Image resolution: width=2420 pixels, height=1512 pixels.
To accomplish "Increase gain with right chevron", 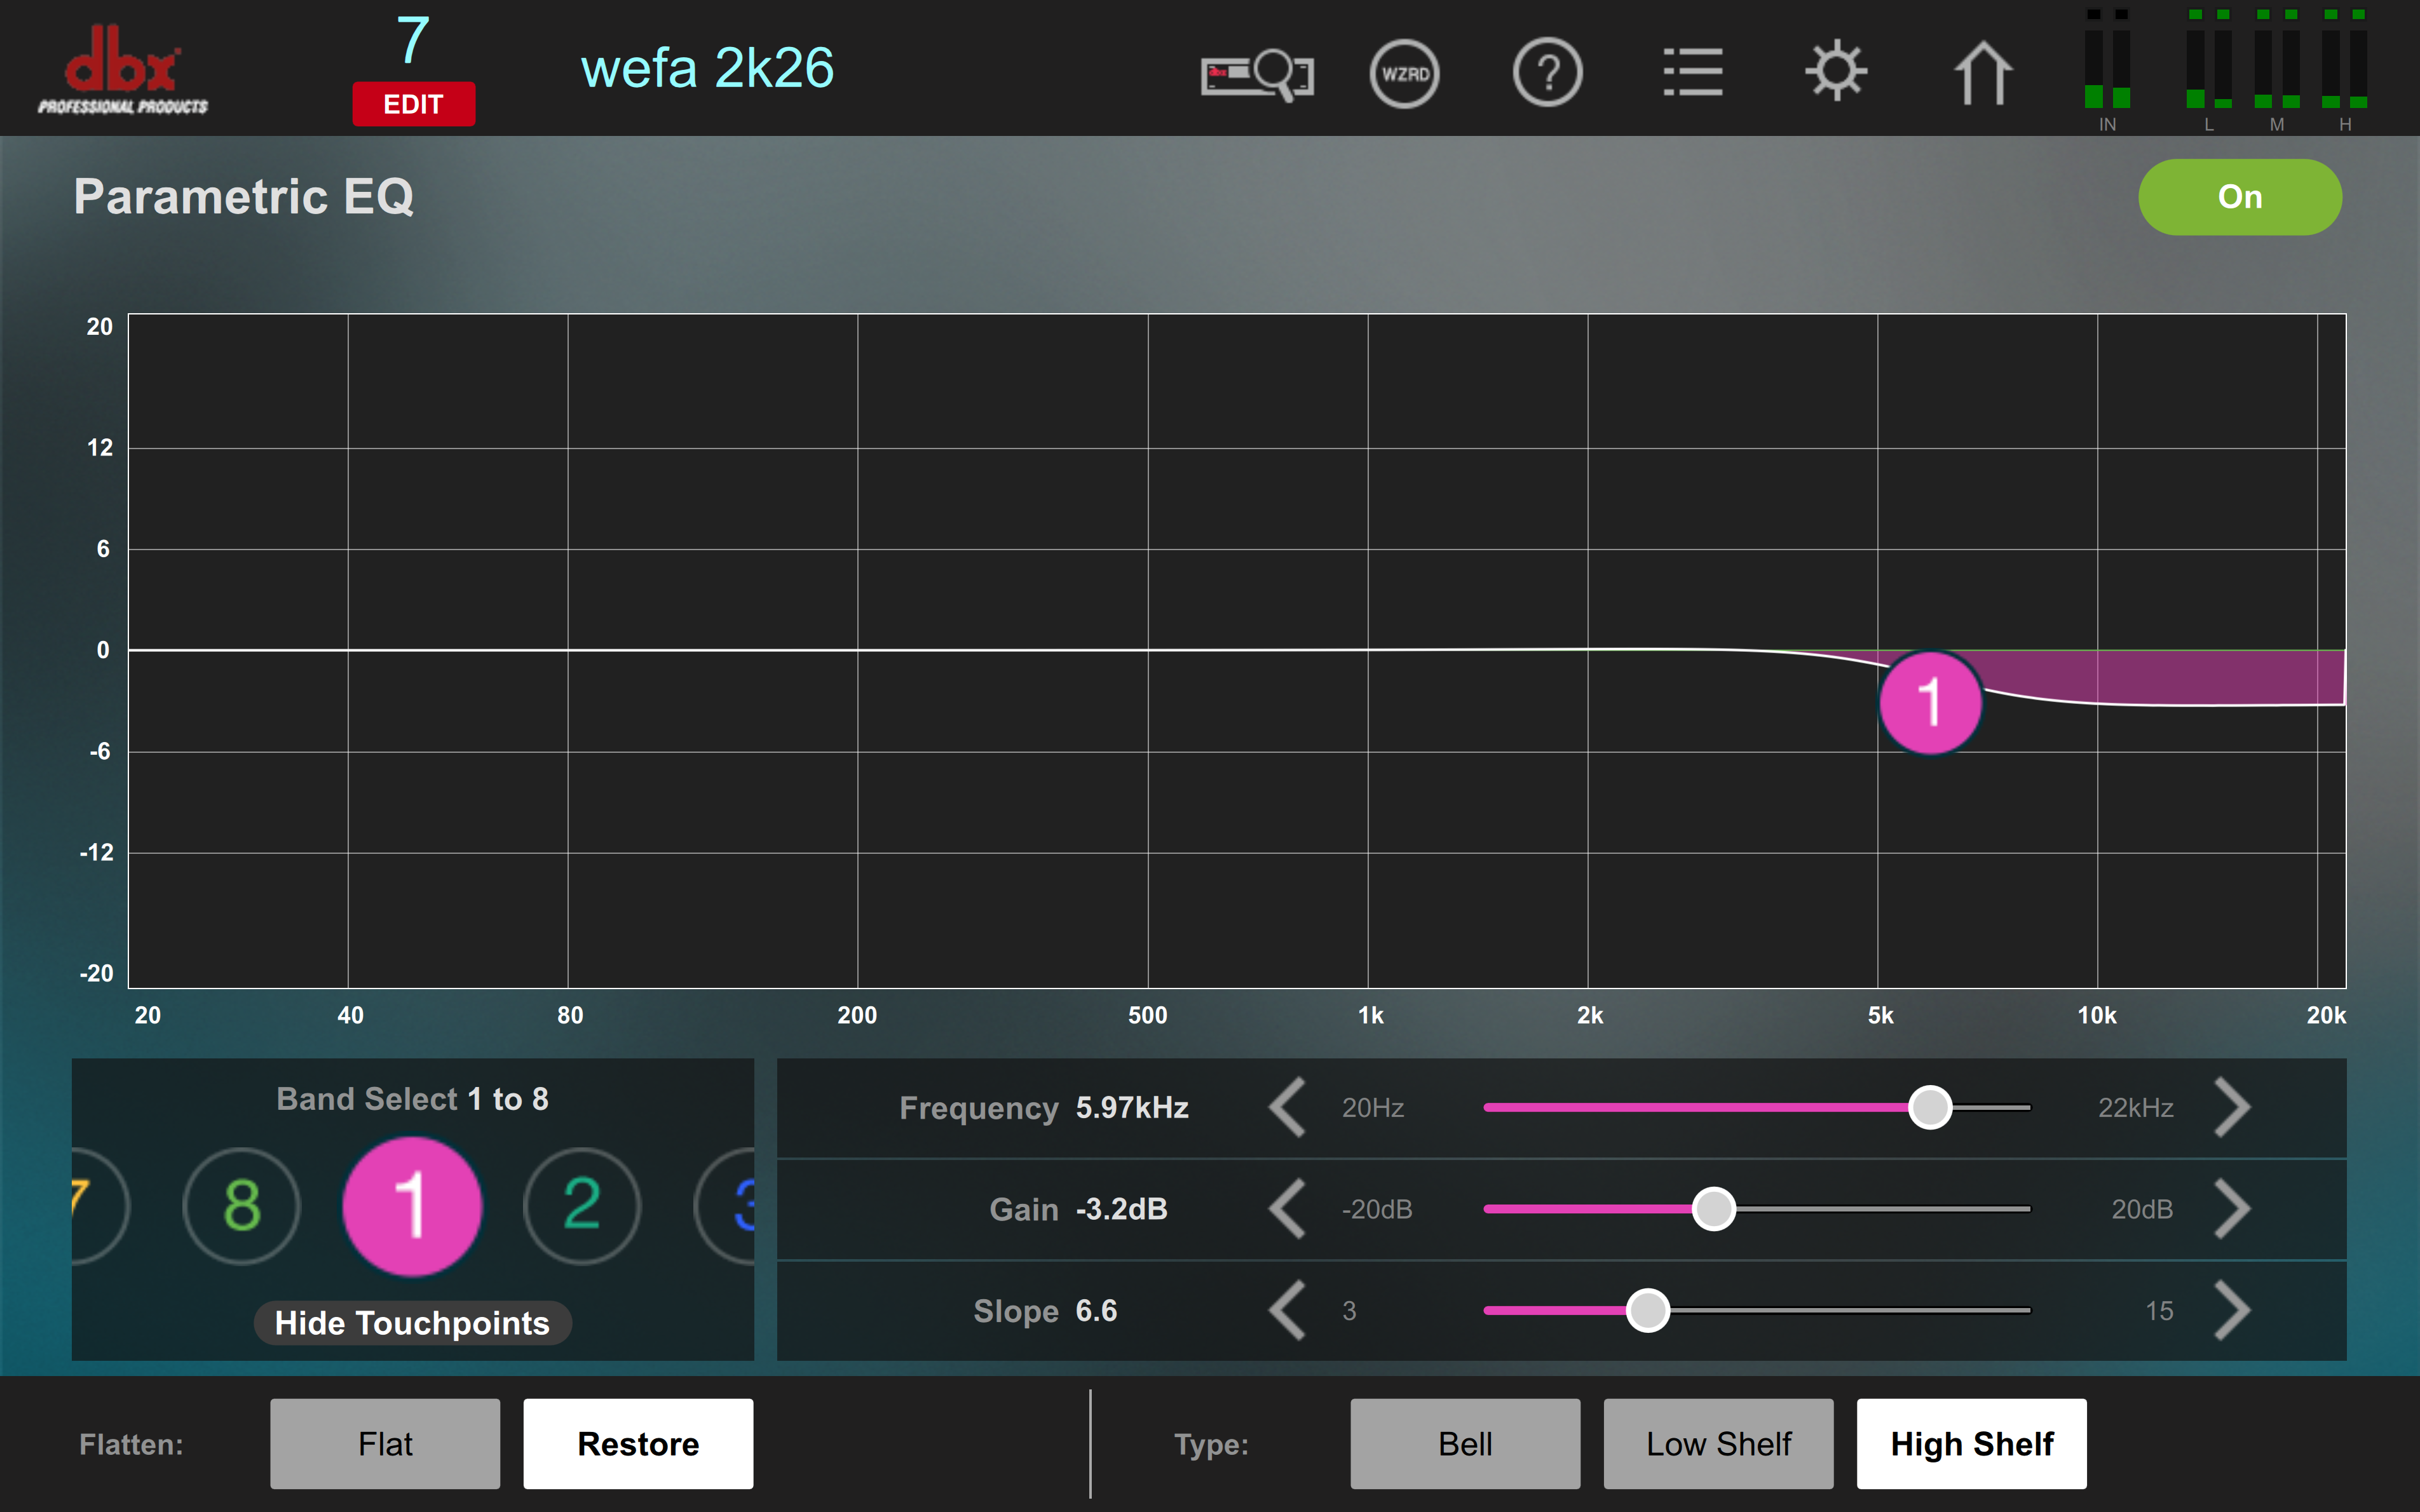I will [2232, 1208].
